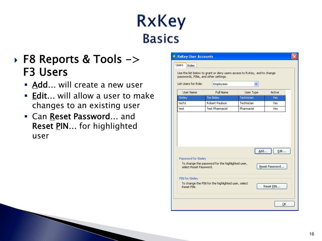The width and height of the screenshot is (322, 241).
Task: Click the RxKey app icon in title bar
Action: [174, 56]
